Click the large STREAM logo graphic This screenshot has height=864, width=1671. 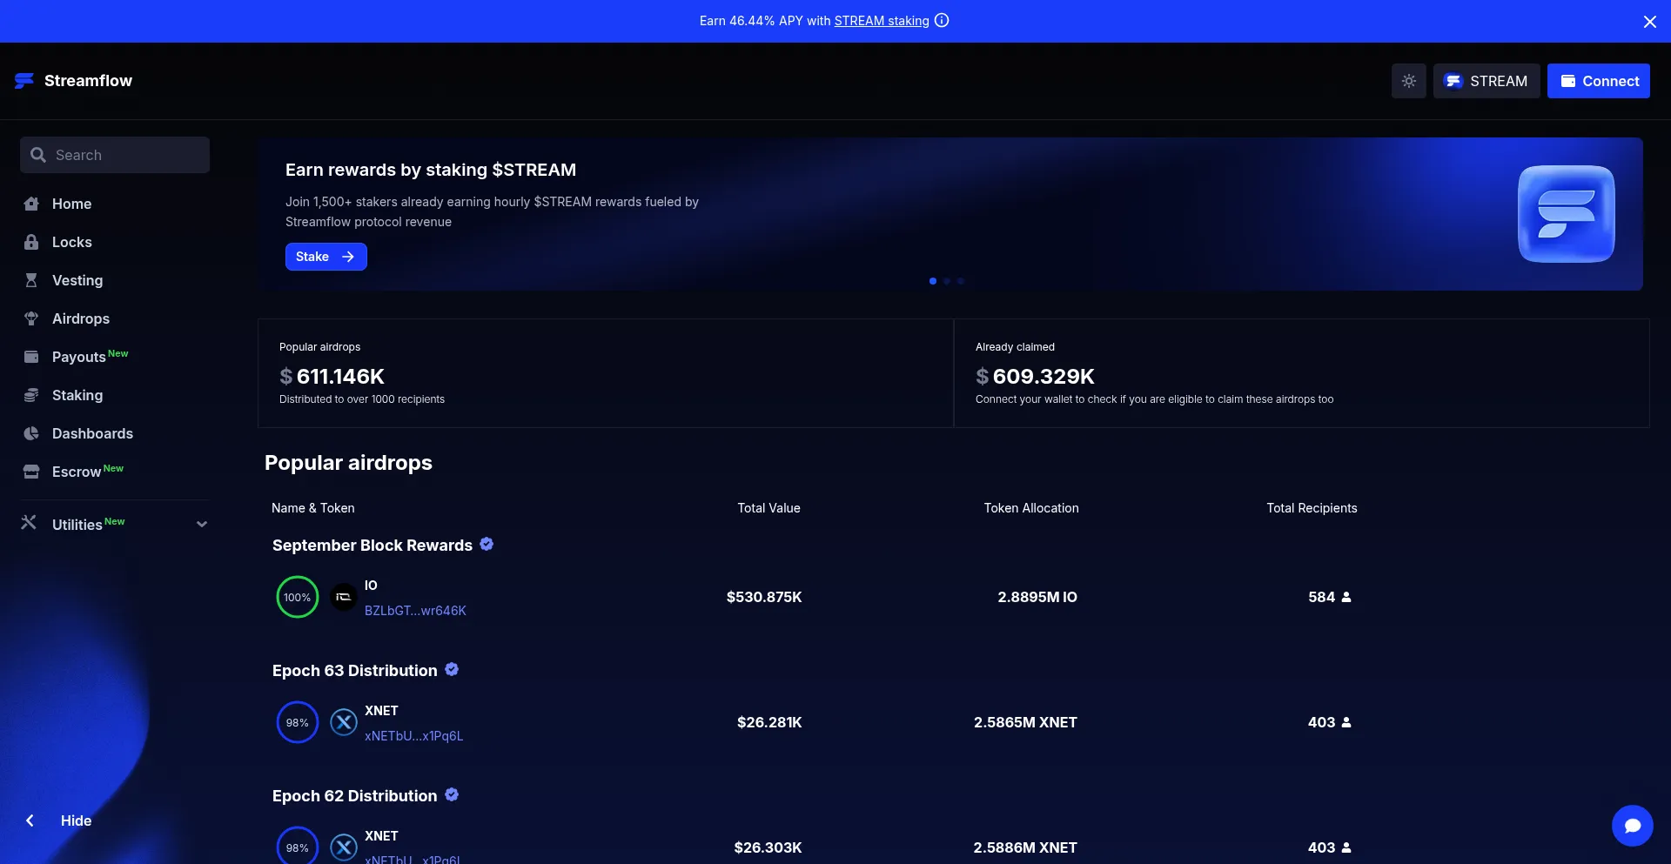click(1567, 214)
